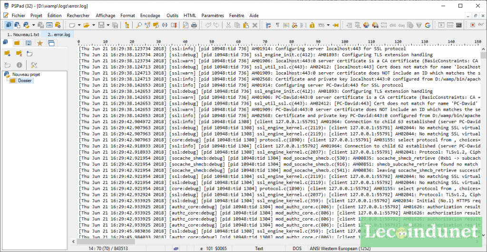Click the Google search icon
The height and width of the screenshot is (252, 487).
point(428,25)
